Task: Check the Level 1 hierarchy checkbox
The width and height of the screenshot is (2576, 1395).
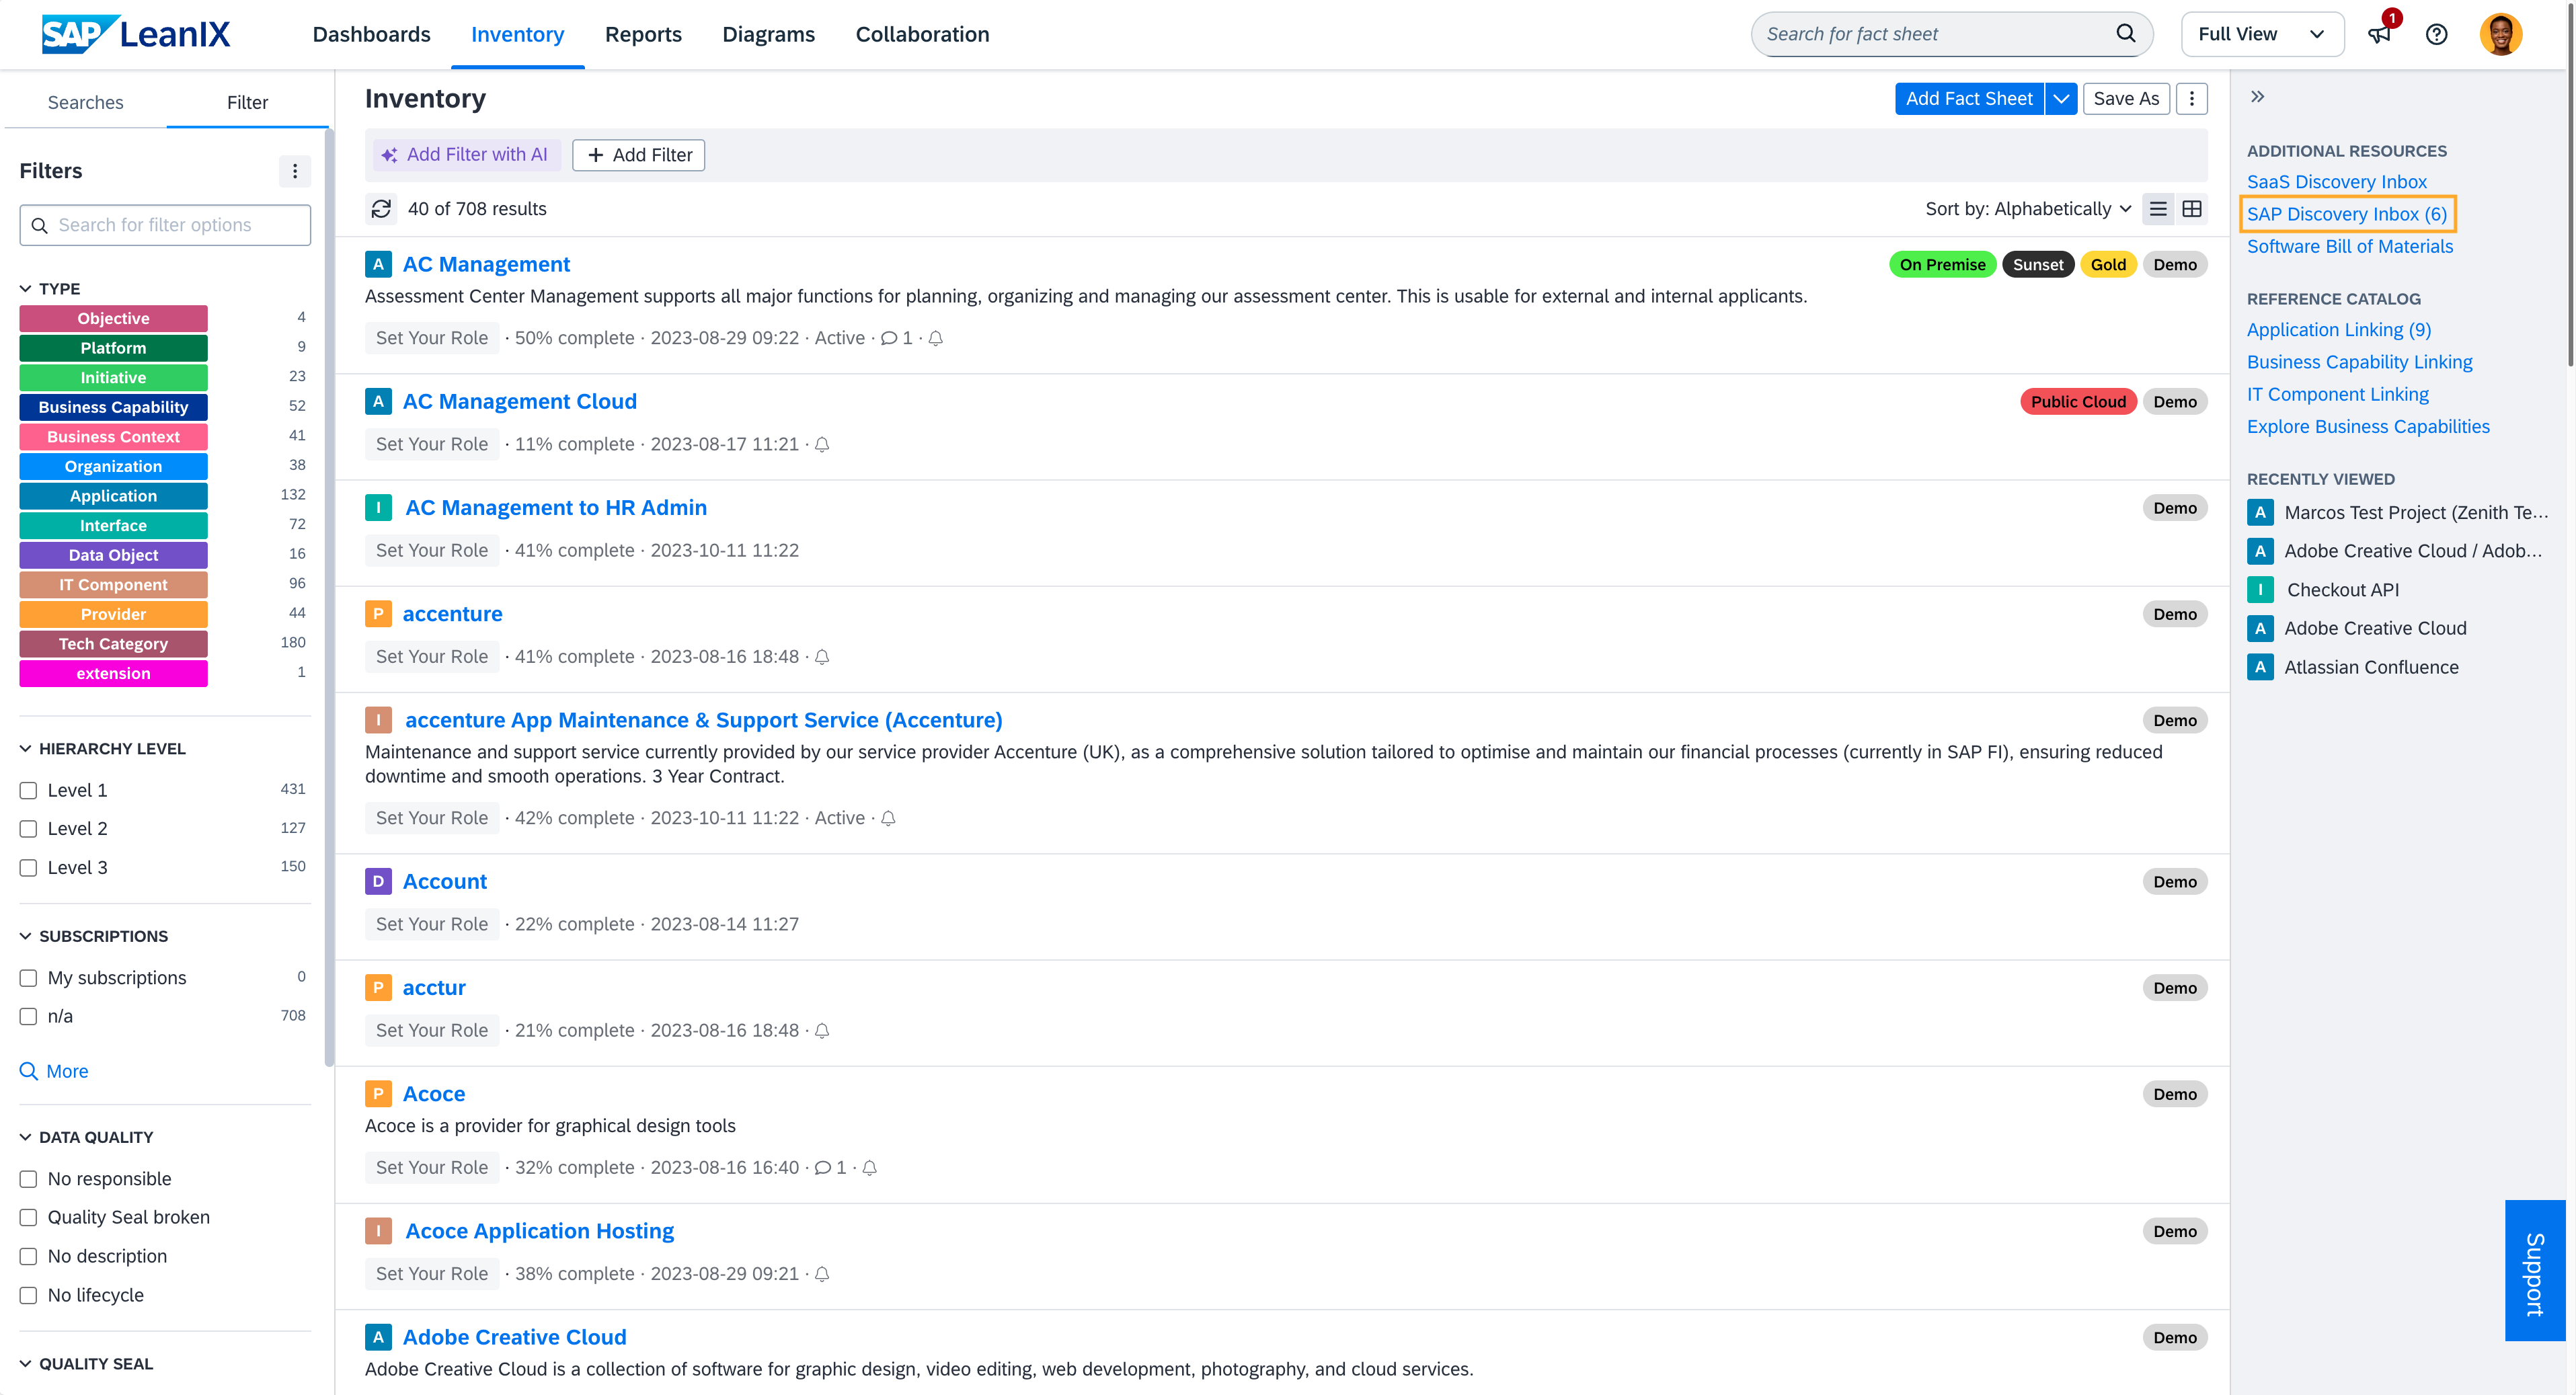Action: coord(29,791)
